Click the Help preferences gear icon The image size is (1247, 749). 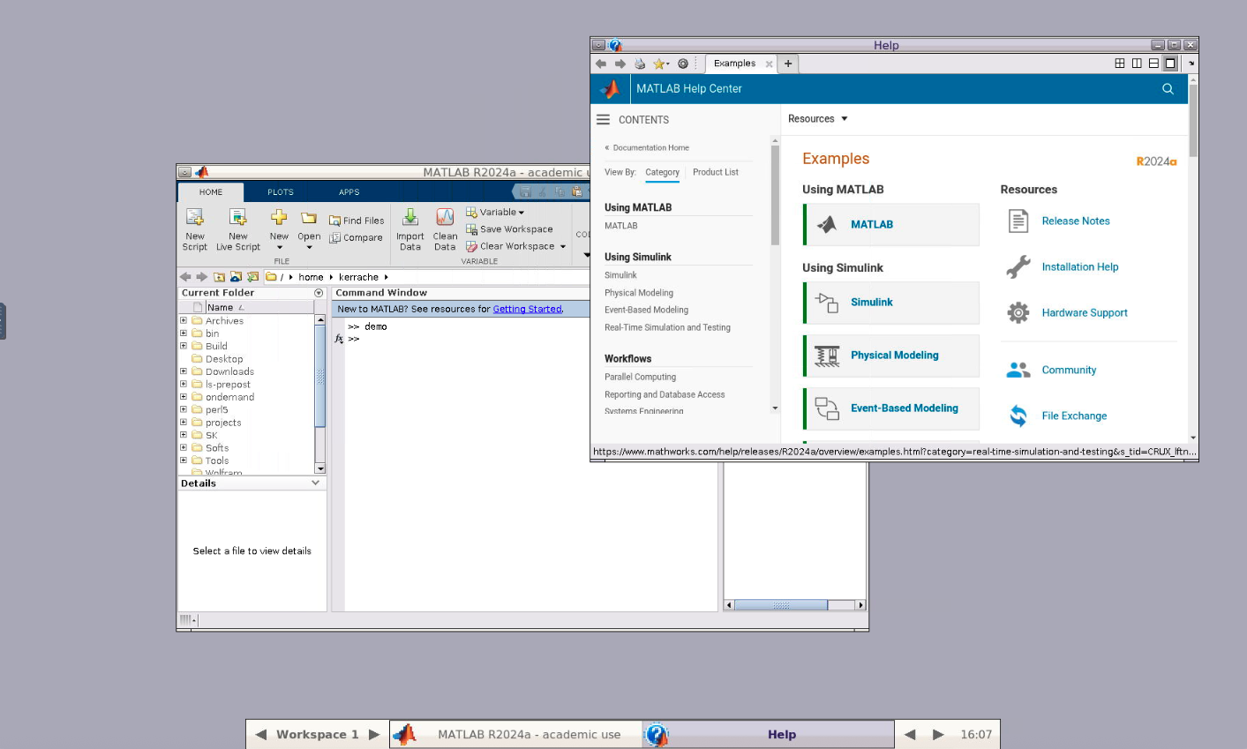coord(683,64)
